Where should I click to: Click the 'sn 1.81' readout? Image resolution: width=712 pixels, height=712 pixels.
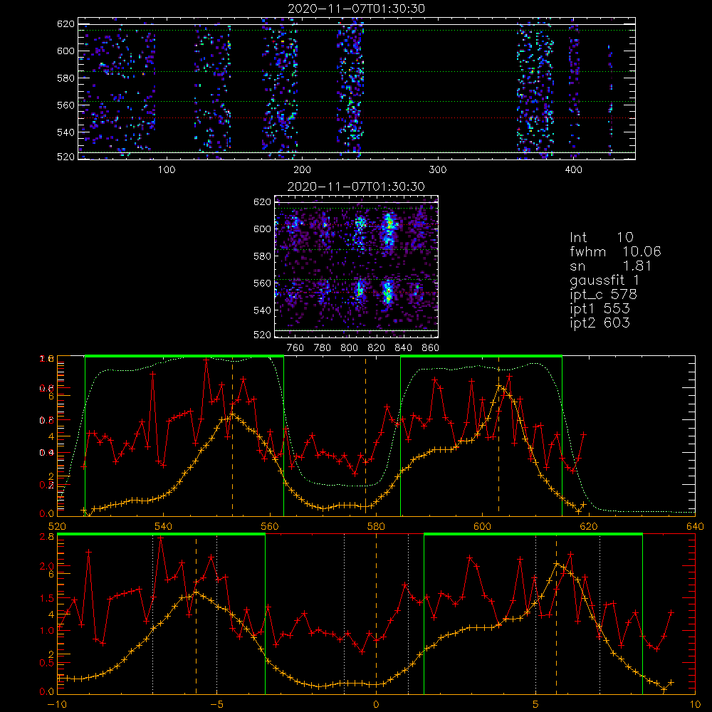pos(611,266)
